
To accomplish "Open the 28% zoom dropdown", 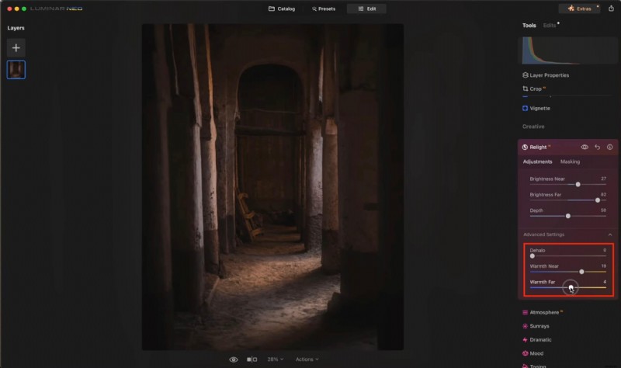I will (x=276, y=359).
